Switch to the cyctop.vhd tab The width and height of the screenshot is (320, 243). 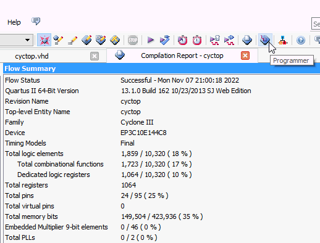tap(32, 56)
